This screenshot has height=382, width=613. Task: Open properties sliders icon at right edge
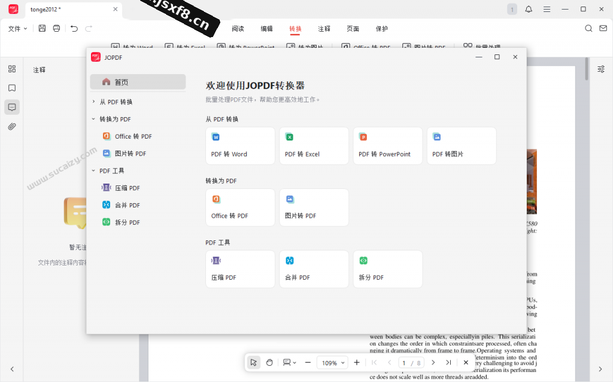coord(601,69)
